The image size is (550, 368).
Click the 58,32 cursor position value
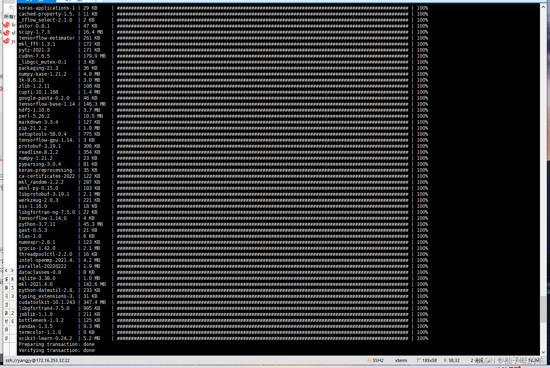454,360
